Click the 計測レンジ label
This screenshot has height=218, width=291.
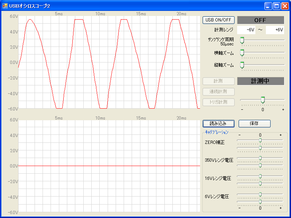coord(224,30)
